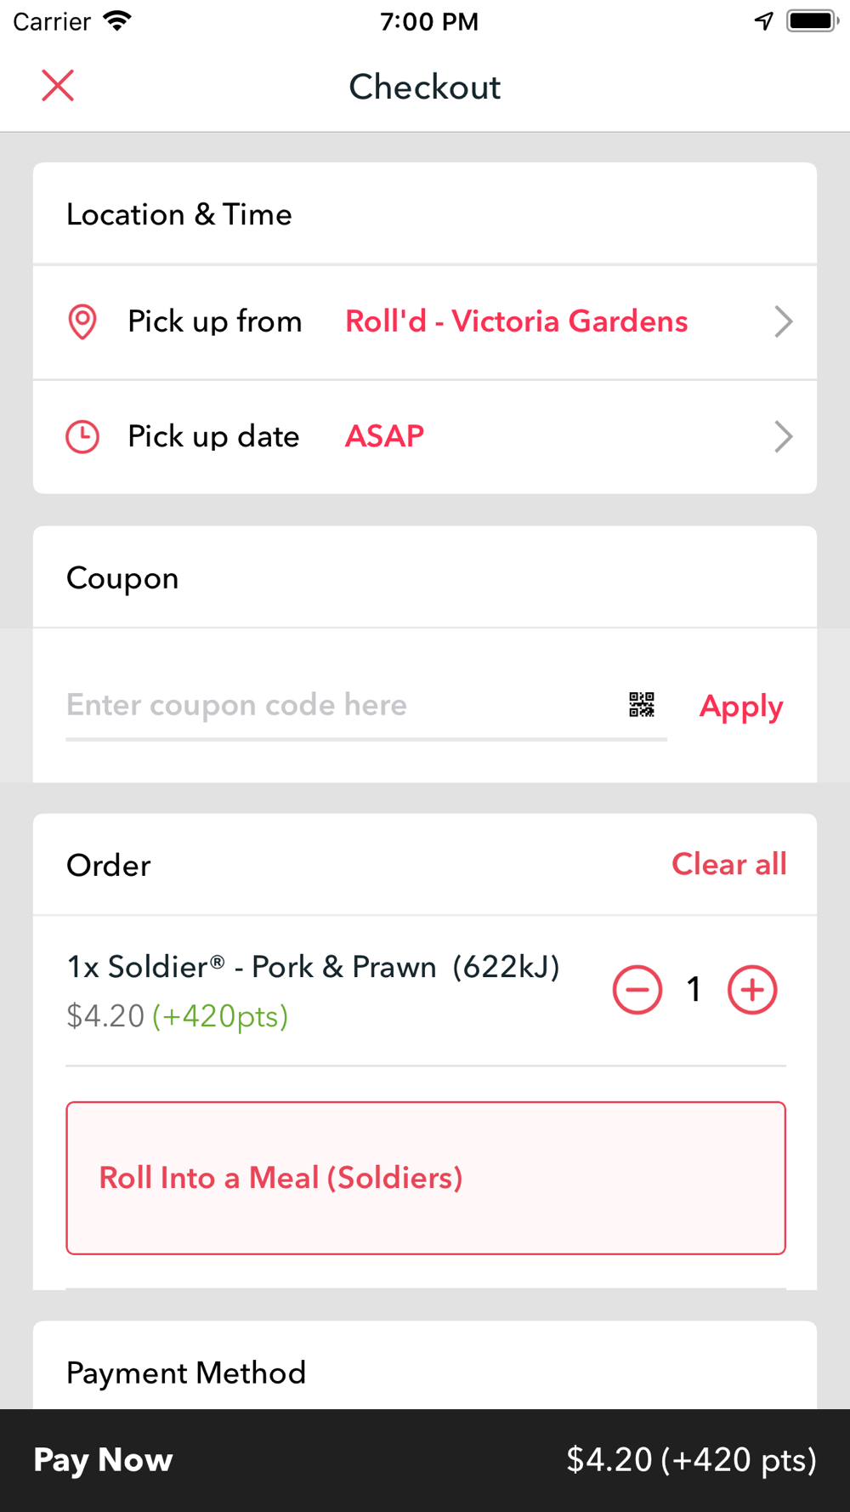Choose Roll Into a Meal (Soldiers) upgrade
Viewport: 850px width, 1512px height.
(x=426, y=1178)
